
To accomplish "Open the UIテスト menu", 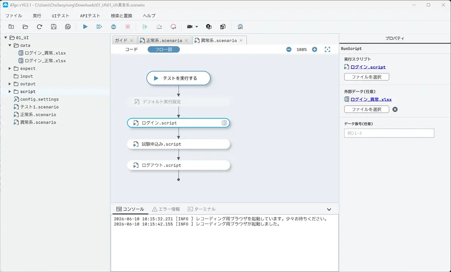I will [61, 16].
